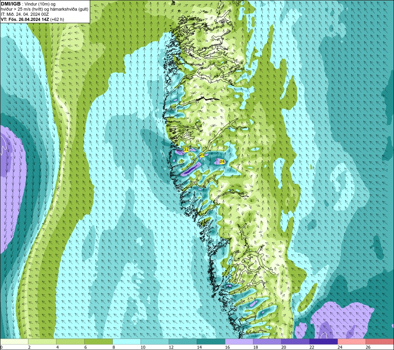
Task: Select the 10–12 m/s cyan legend swatch
Action: point(155,342)
